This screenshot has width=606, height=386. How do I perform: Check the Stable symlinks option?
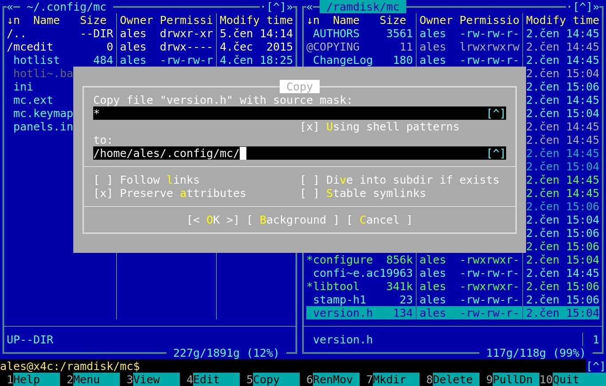(x=309, y=193)
